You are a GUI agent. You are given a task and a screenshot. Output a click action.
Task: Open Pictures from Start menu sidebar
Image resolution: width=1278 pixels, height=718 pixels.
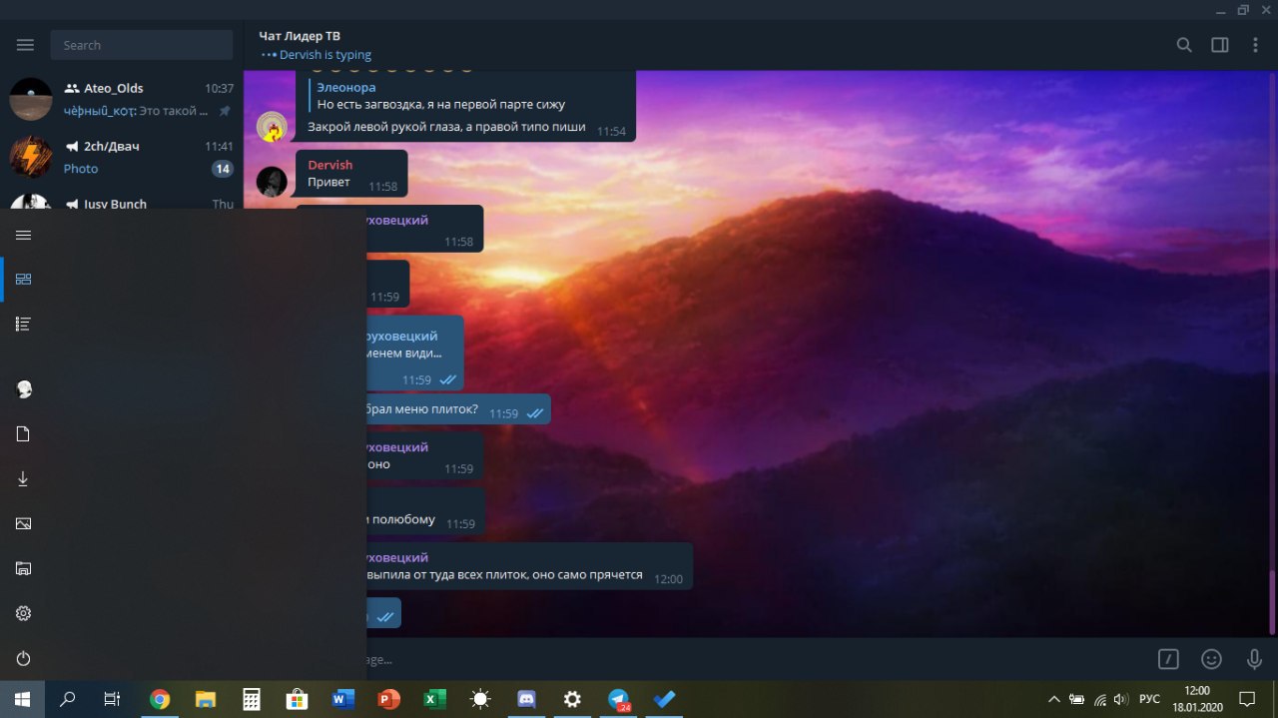(x=24, y=524)
